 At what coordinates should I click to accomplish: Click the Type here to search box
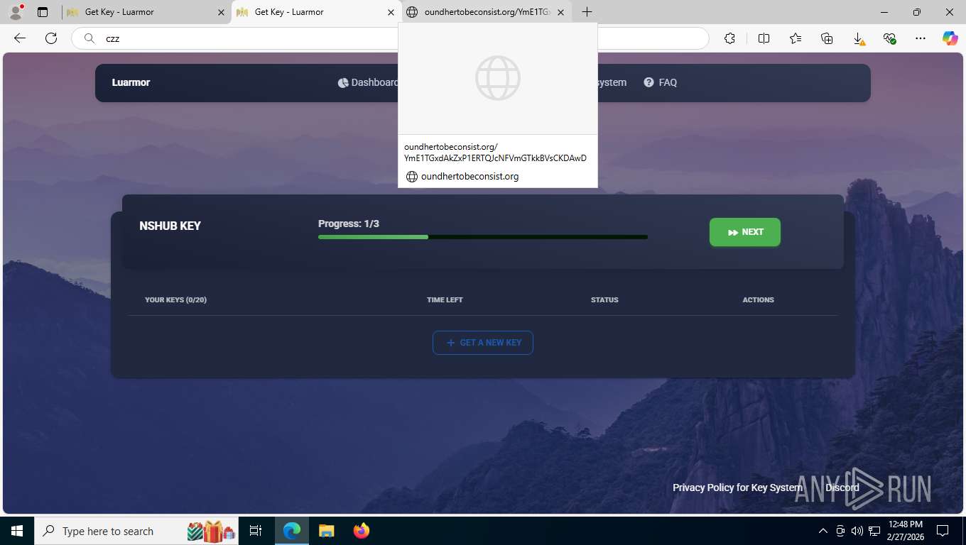137,531
